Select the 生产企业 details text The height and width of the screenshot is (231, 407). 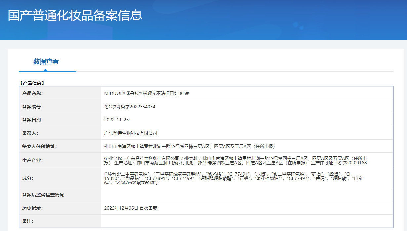pos(235,160)
